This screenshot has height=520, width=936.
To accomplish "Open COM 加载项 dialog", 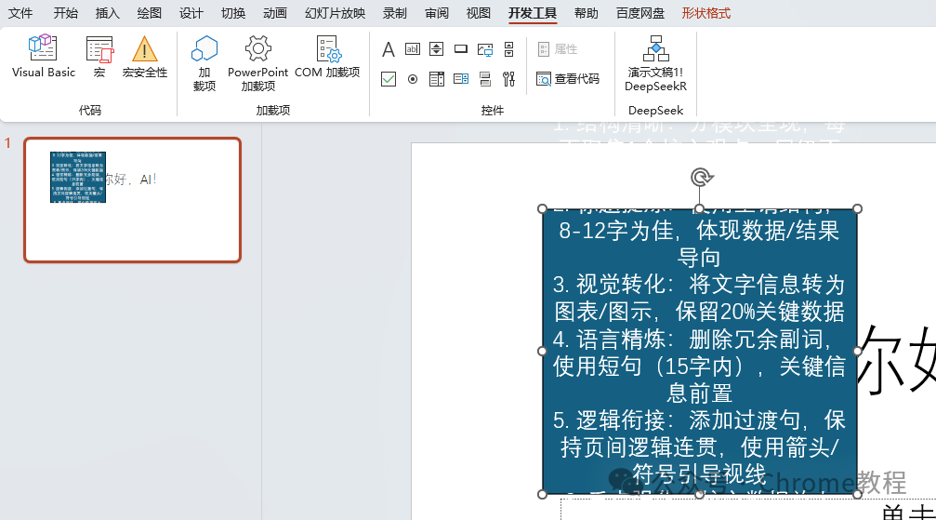I will click(327, 57).
